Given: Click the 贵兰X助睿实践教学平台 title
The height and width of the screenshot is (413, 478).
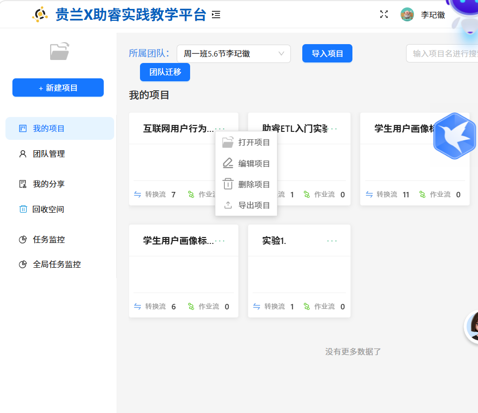Looking at the screenshot, I should [131, 14].
